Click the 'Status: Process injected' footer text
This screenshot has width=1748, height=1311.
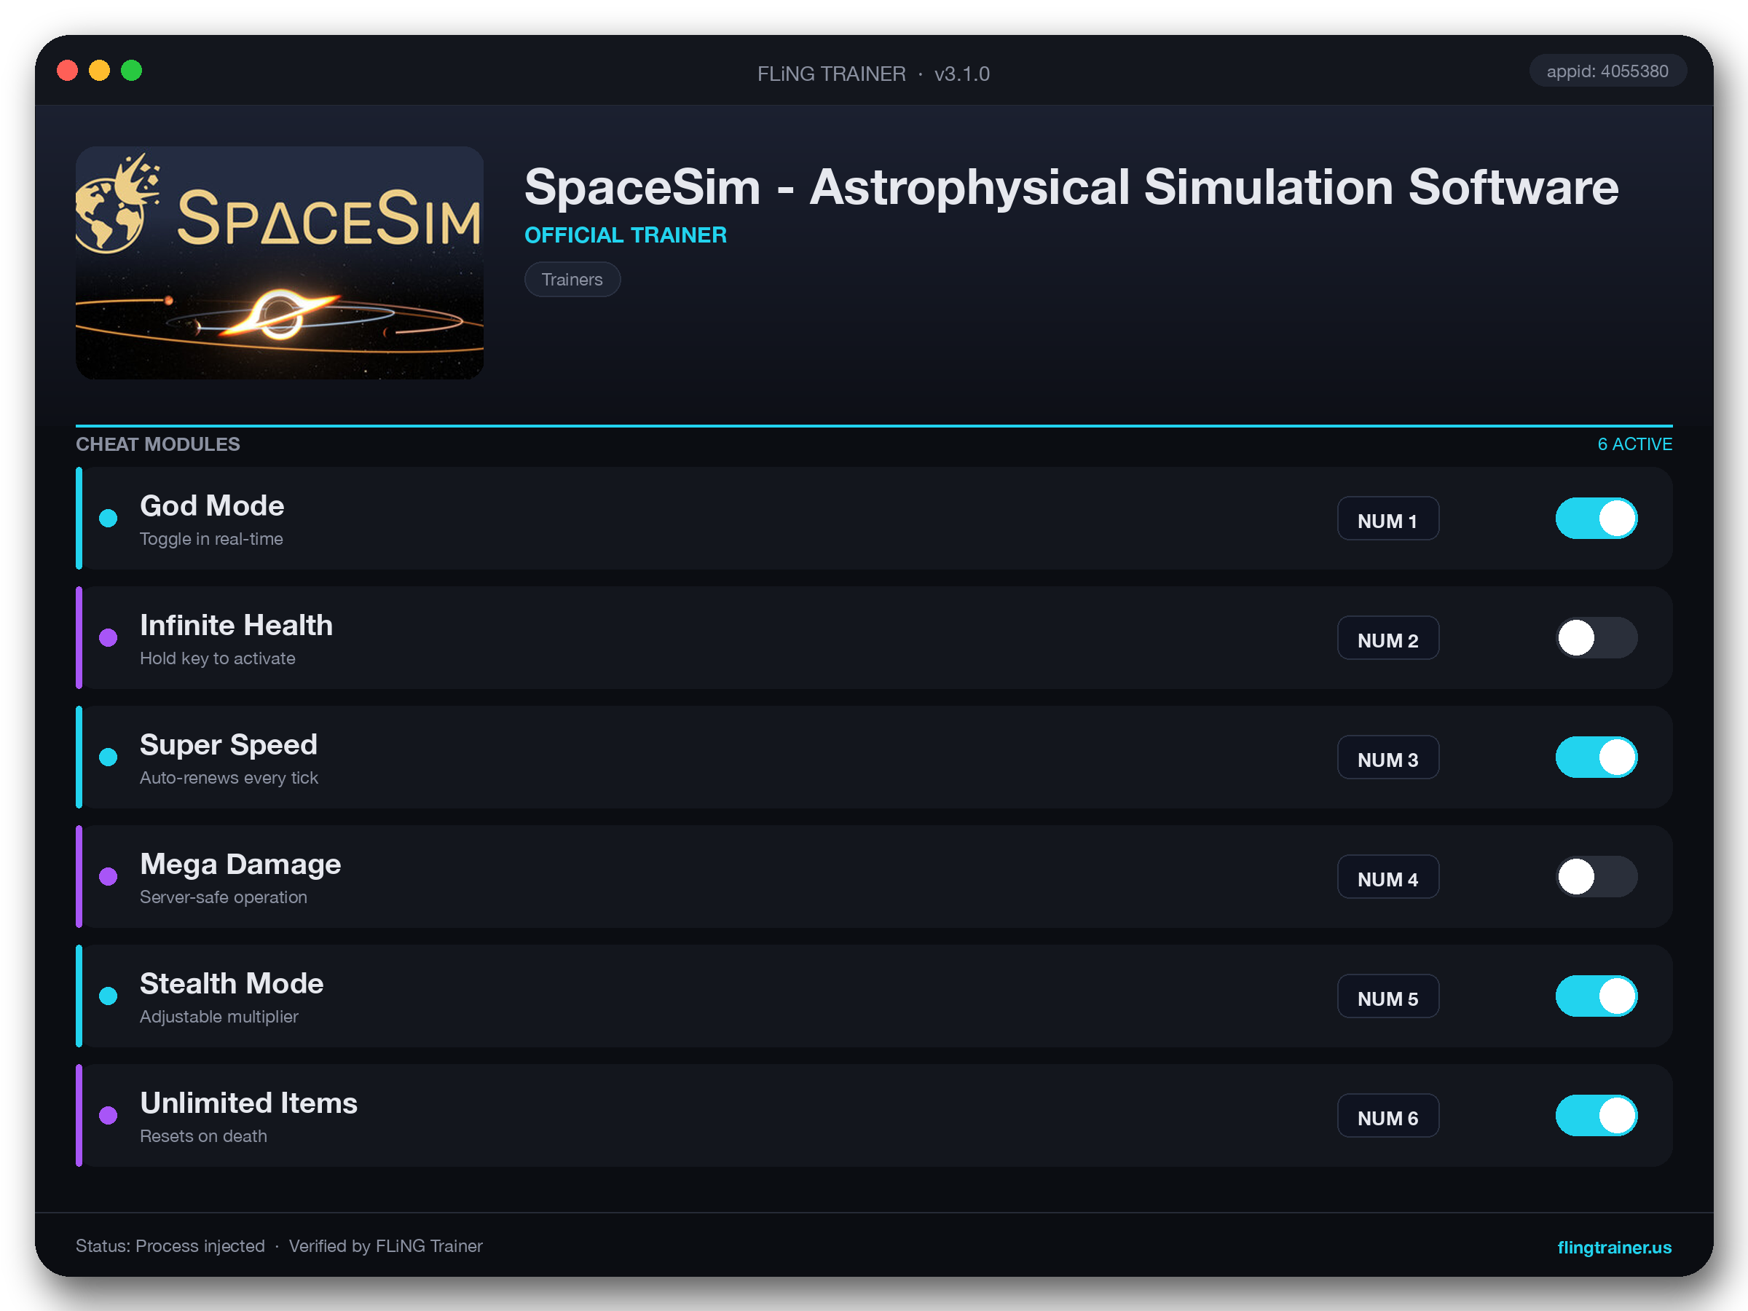pyautogui.click(x=170, y=1246)
